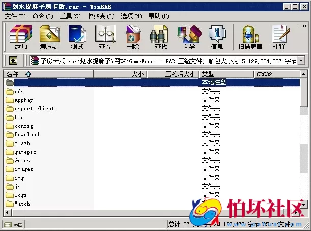Select the js folder name

[18, 187]
